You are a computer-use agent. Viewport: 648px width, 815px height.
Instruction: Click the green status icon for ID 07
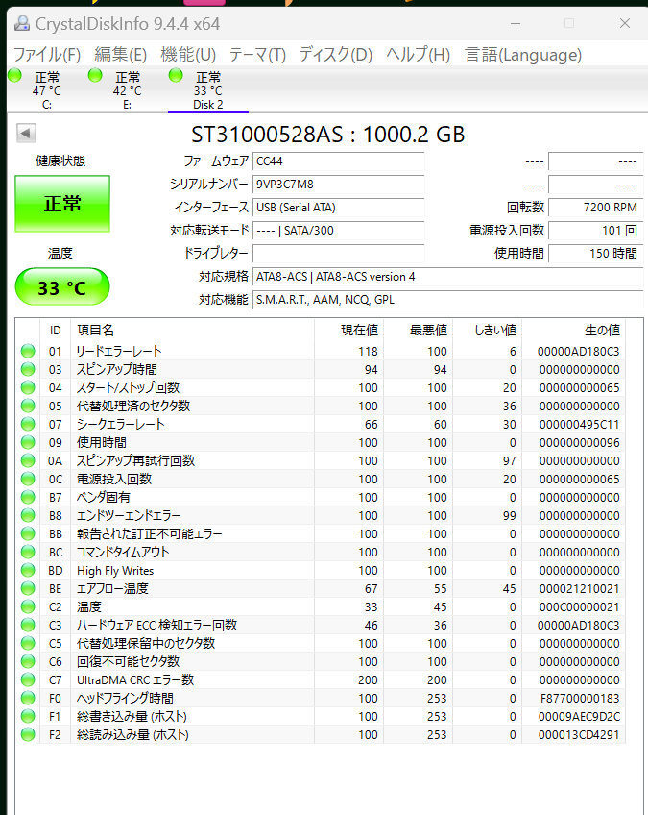(28, 424)
